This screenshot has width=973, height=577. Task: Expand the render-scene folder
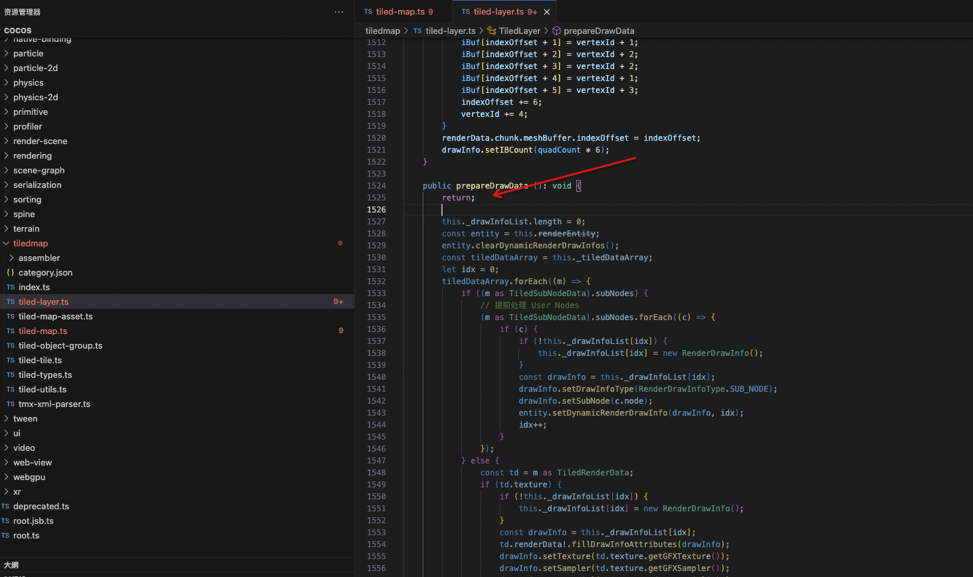177,141
